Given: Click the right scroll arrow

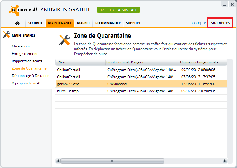Looking at the screenshot, I should (x=225, y=161).
